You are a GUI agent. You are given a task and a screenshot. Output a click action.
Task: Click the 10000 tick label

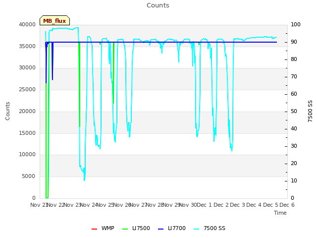coord(27,155)
